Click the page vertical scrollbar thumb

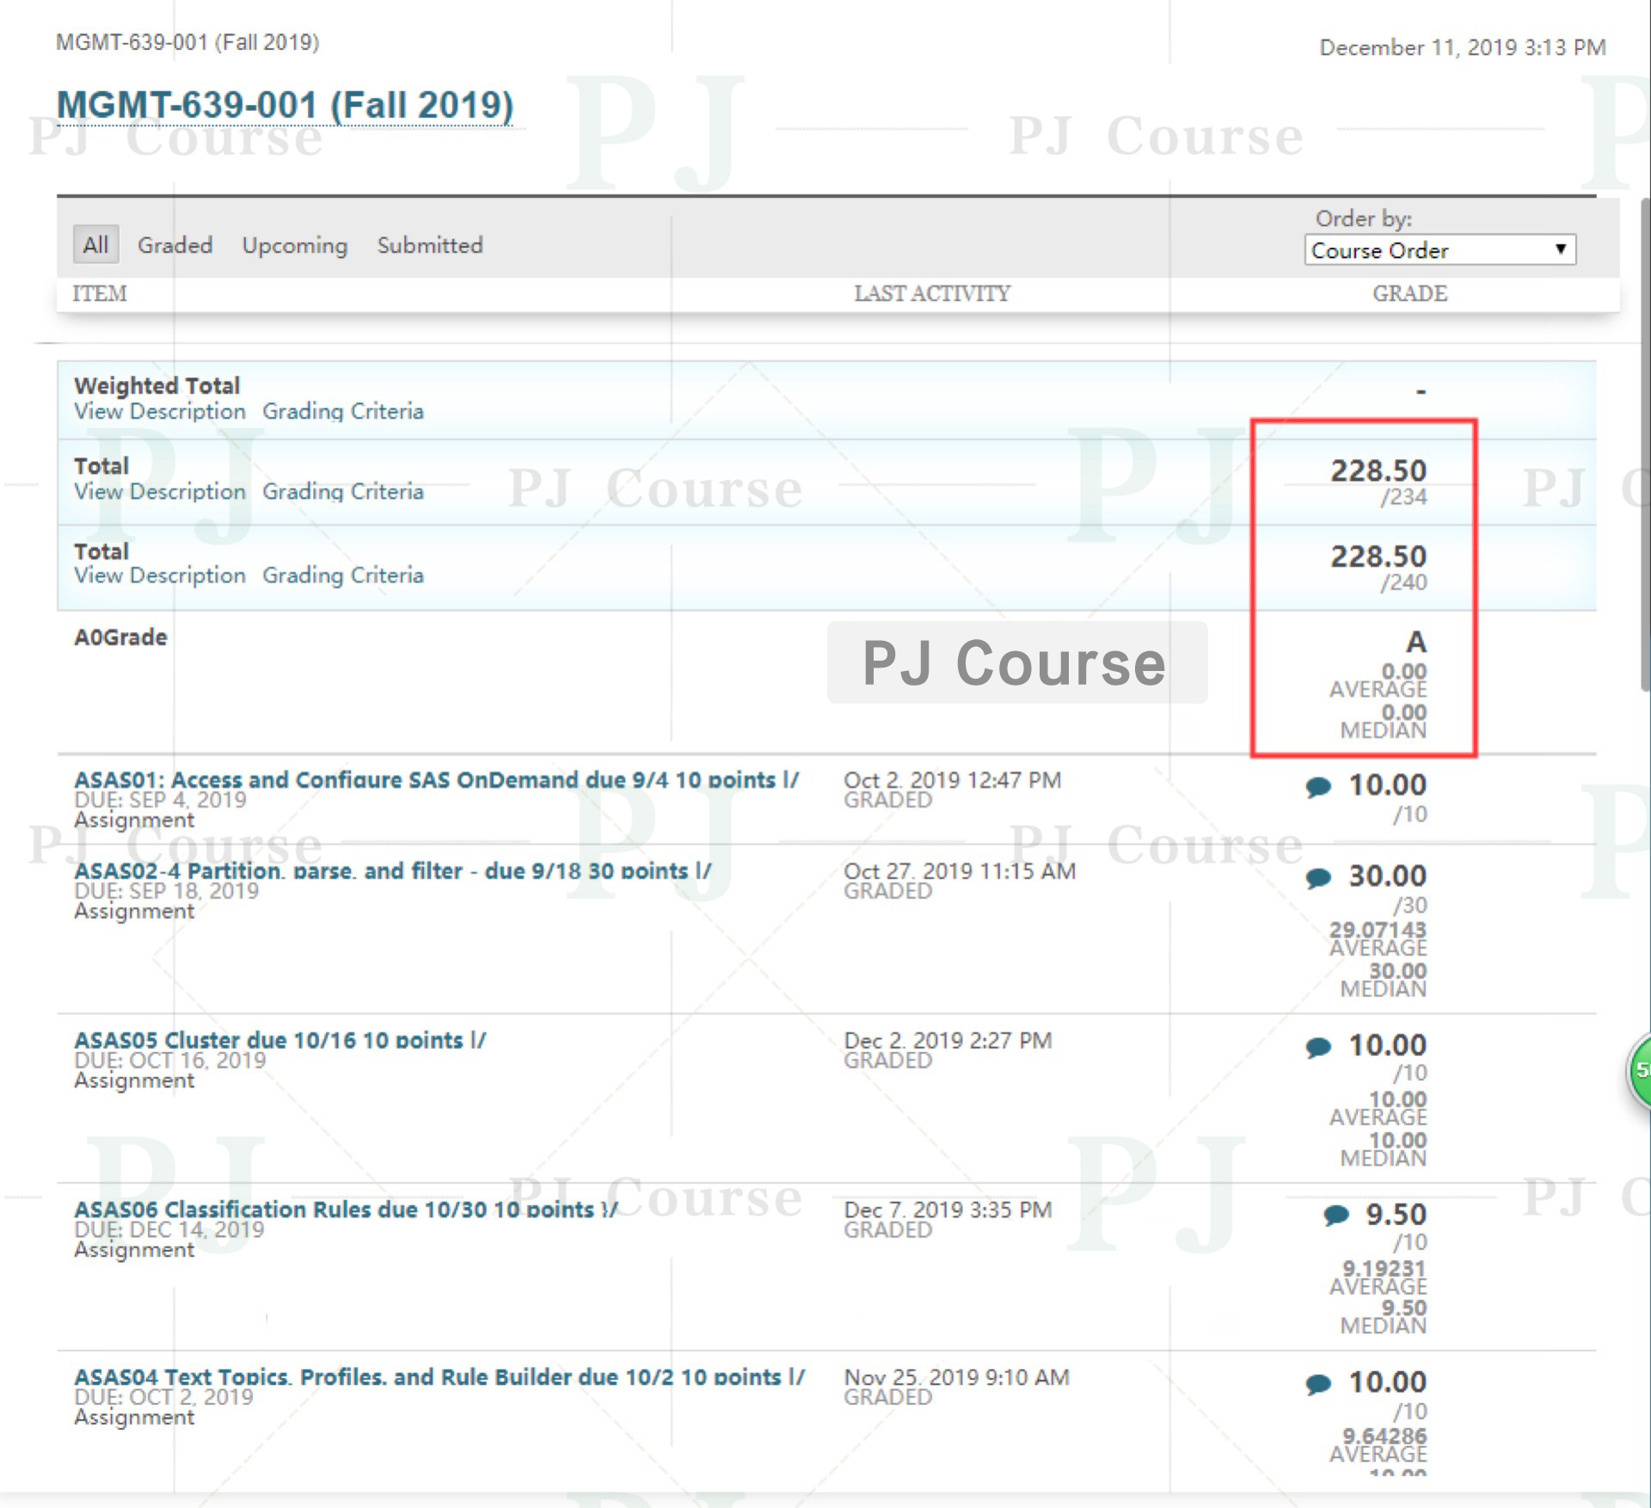pos(1645,443)
